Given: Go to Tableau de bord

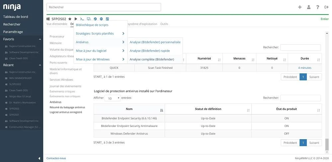Looking at the screenshot, I should point(16,17).
